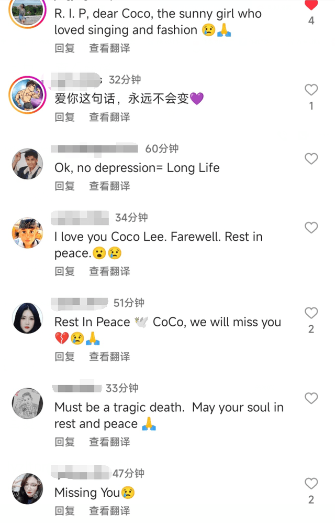
Task: Like the 'Ok, no depression= Long Life' comment
Action: pos(311,159)
